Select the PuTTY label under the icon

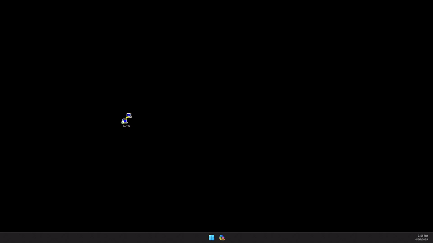[127, 126]
